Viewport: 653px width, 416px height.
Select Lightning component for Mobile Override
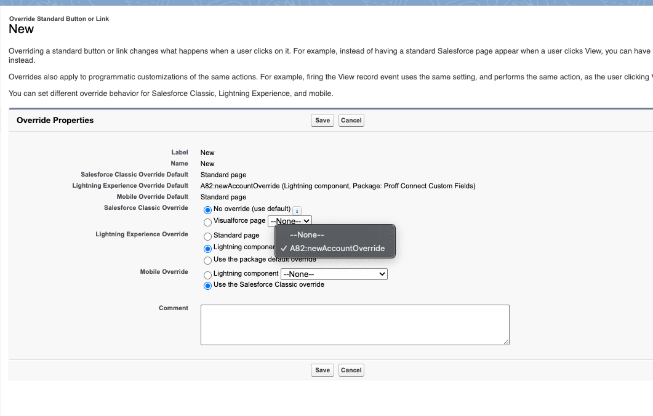(207, 273)
